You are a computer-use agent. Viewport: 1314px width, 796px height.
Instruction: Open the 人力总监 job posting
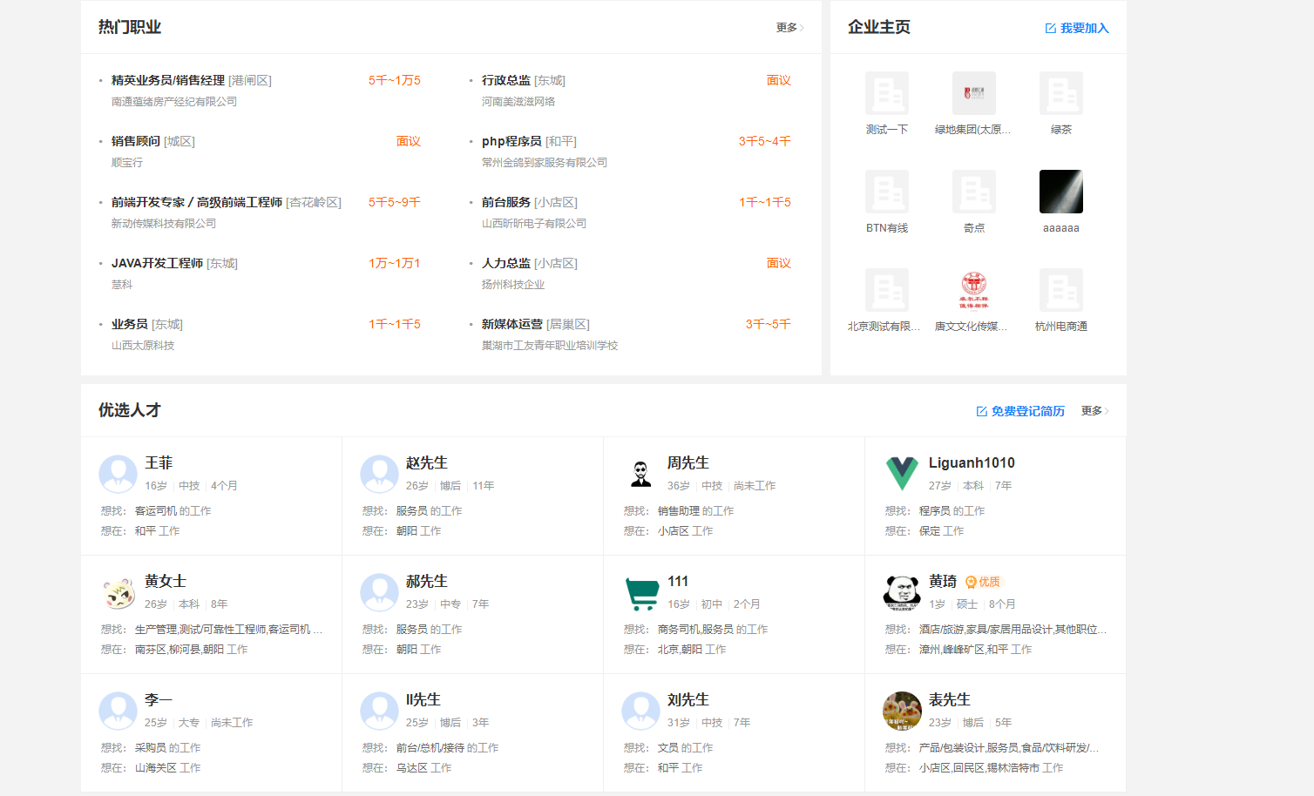pos(506,263)
